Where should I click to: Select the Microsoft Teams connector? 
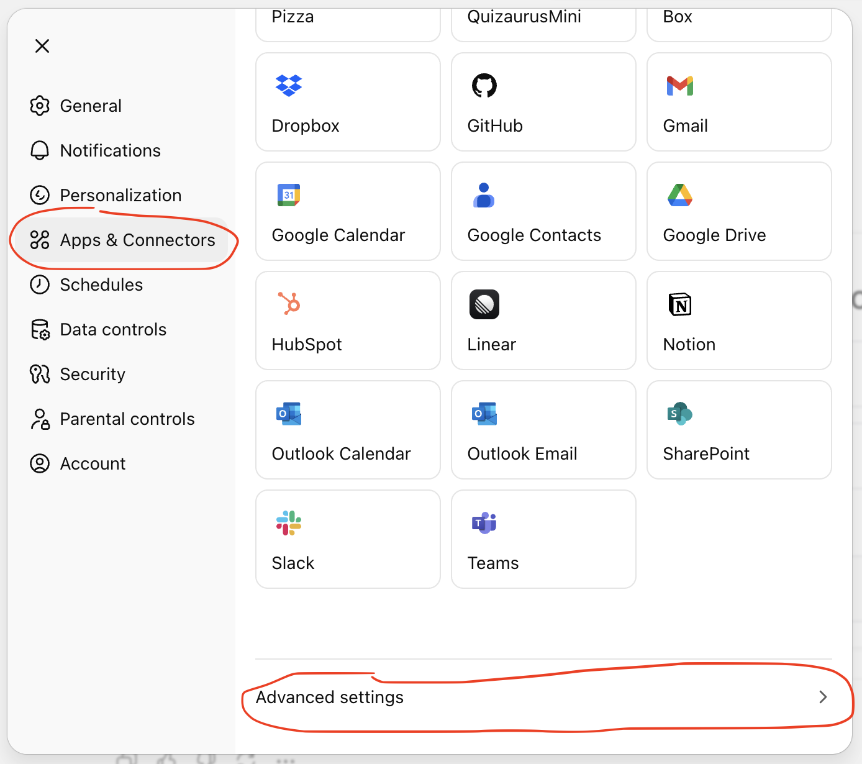[543, 539]
